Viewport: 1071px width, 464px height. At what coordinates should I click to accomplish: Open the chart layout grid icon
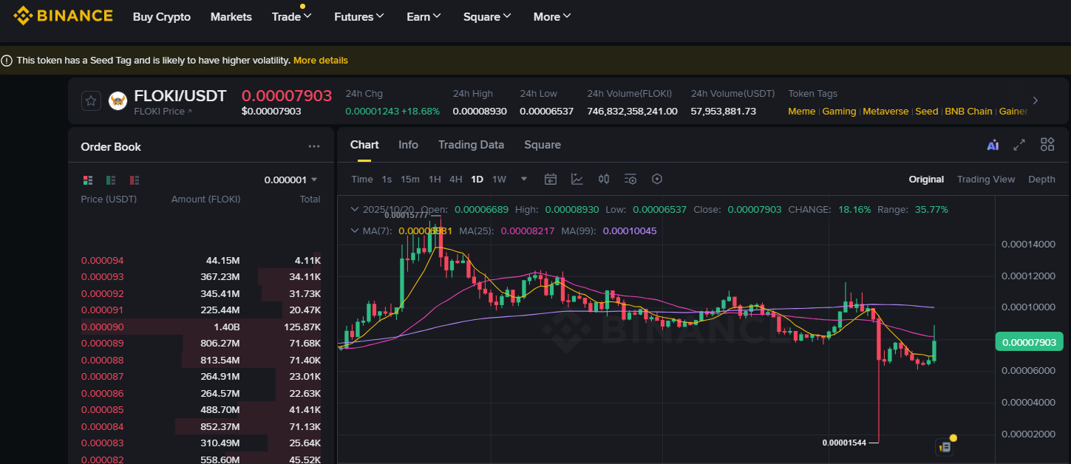coord(1047,145)
